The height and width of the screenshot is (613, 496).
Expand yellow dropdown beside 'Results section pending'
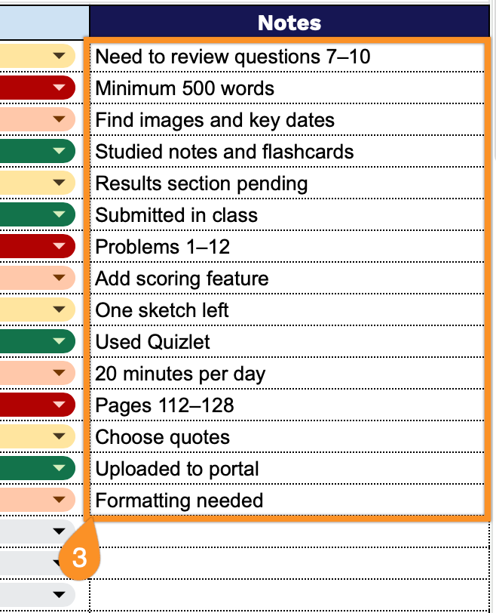click(60, 183)
